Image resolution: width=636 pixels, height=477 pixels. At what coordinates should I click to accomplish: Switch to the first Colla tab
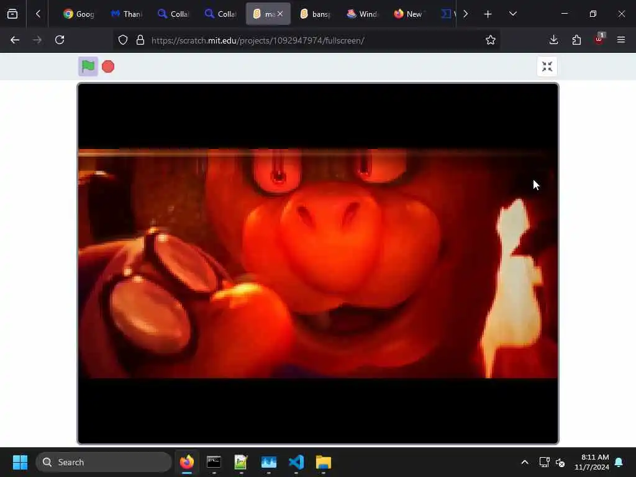[173, 14]
